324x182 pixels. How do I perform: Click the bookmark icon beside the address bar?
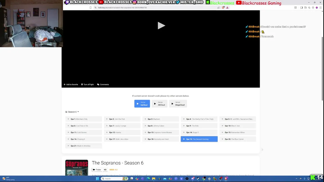pos(90,8)
